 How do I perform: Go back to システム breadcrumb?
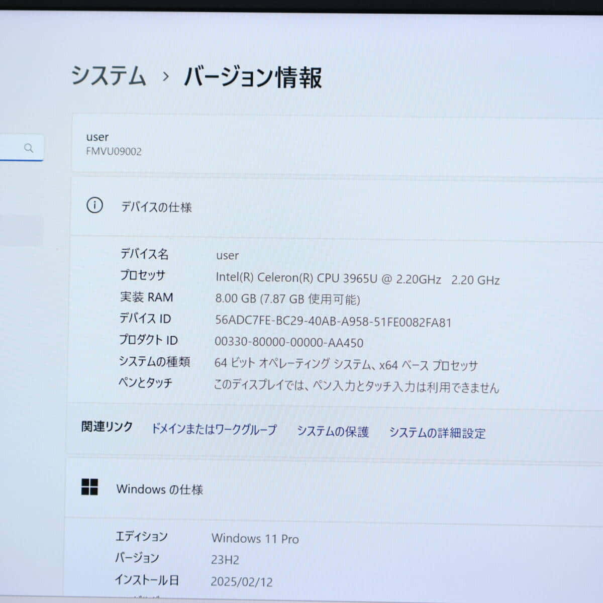pos(109,75)
